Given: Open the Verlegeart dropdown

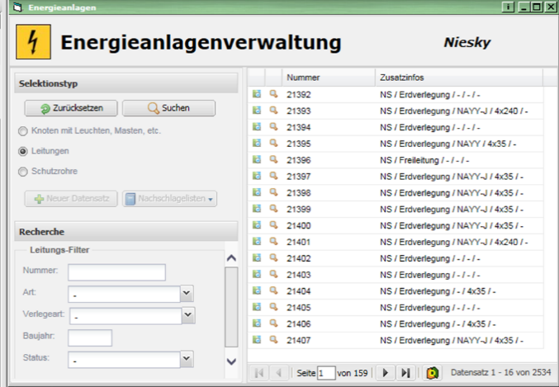Looking at the screenshot, I should tap(188, 315).
